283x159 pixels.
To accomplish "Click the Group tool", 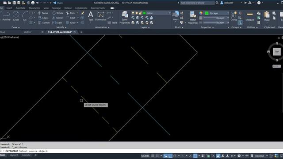I will pyautogui.click(x=234, y=16).
